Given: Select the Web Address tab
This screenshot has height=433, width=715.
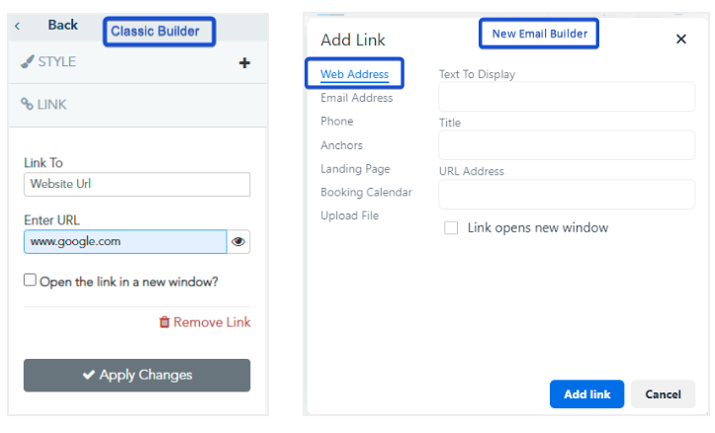Looking at the screenshot, I should pos(354,74).
